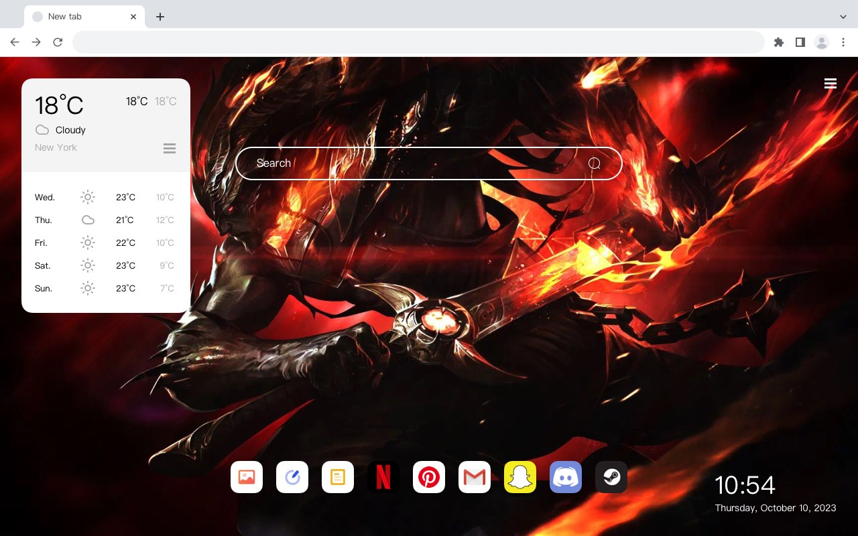Viewport: 858px width, 536px height.
Task: Open the page hamburger menu at top right
Action: click(x=831, y=84)
